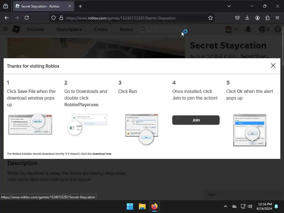Open the Robux page
This screenshot has height=213, width=284.
coord(126,29)
